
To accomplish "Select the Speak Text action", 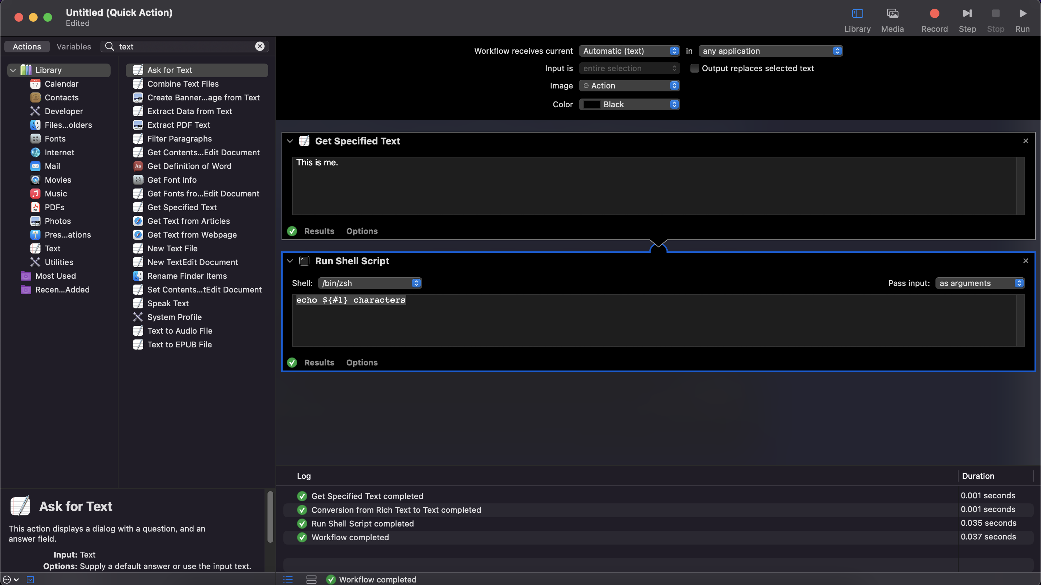I will (x=197, y=303).
